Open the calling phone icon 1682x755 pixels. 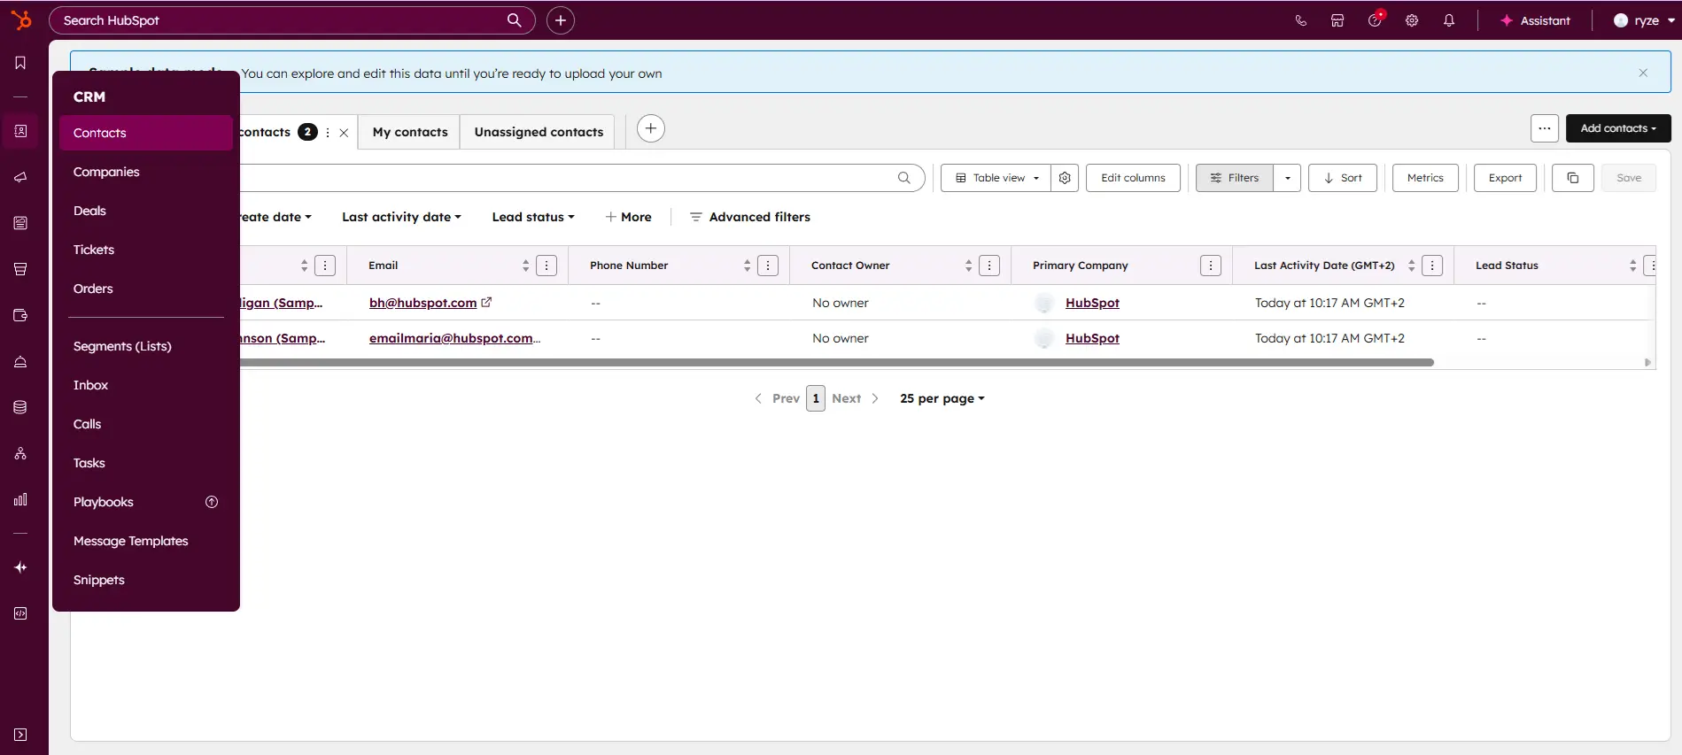(x=1300, y=20)
